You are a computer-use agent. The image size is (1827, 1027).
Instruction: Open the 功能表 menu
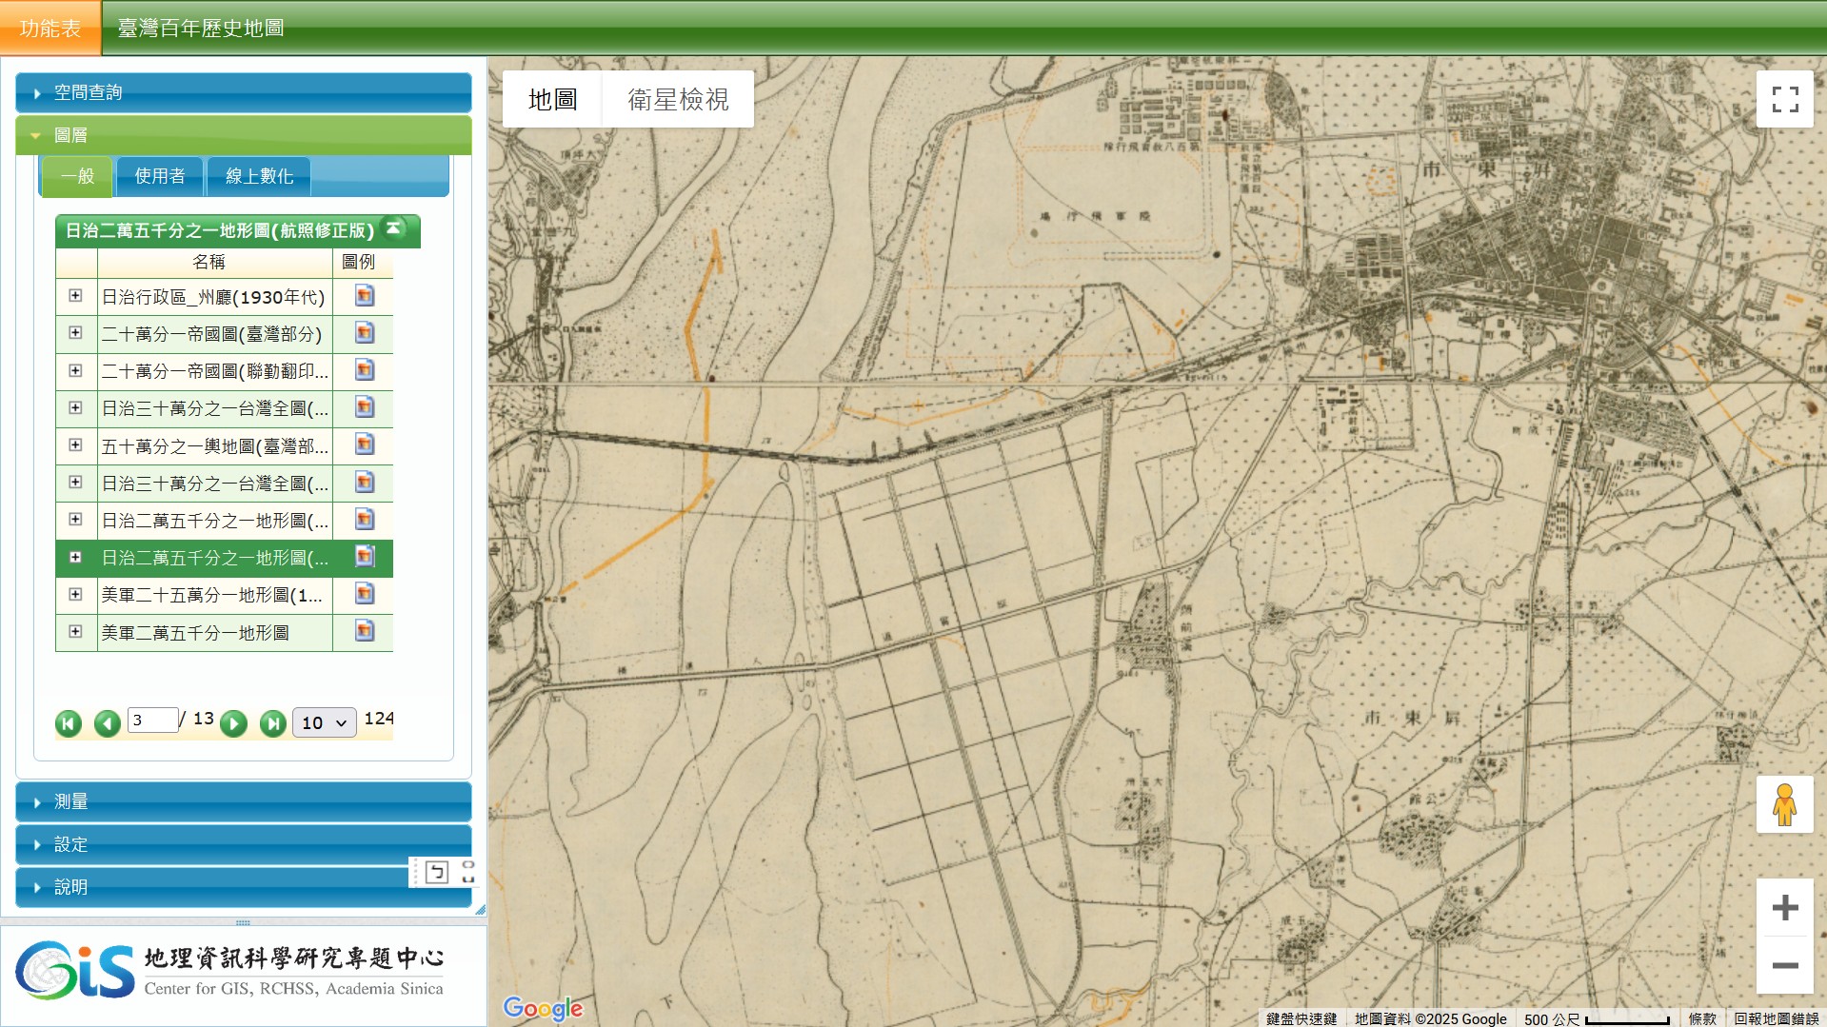click(50, 28)
